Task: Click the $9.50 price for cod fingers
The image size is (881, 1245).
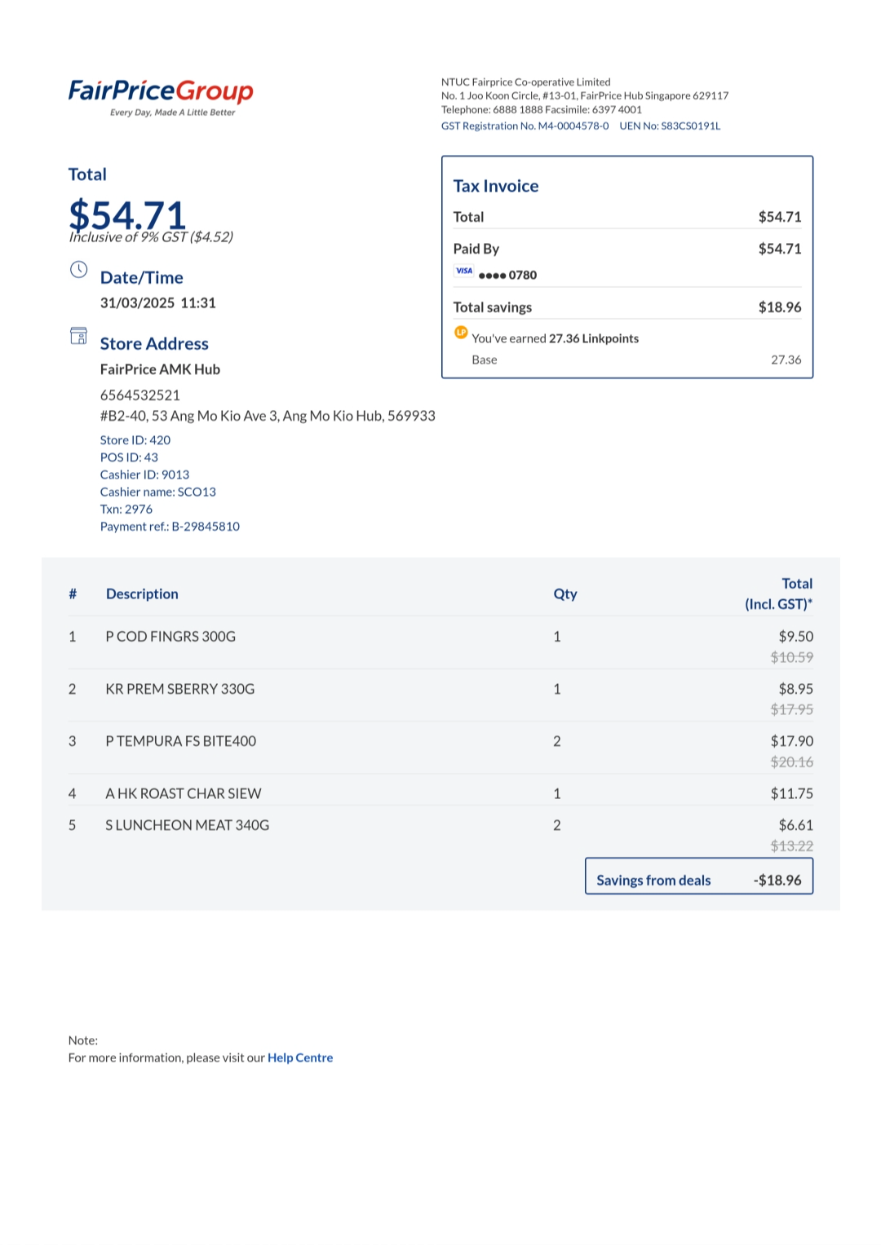Action: (x=795, y=637)
